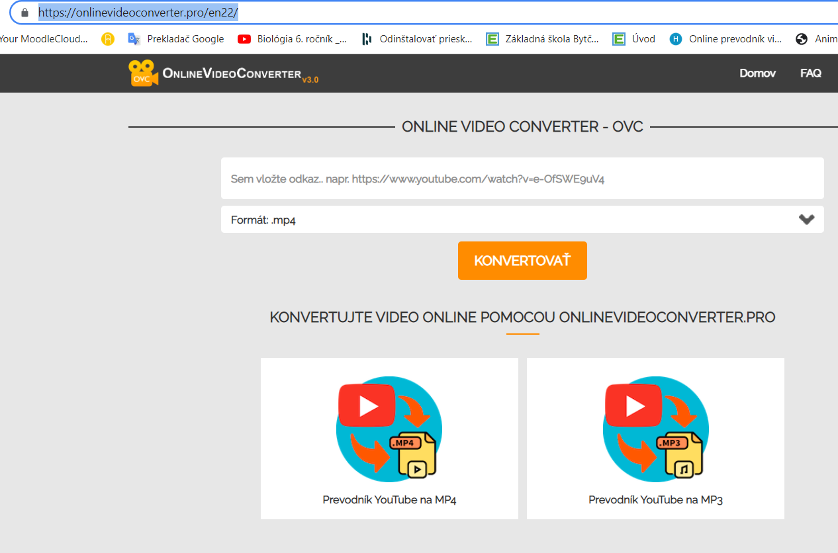The height and width of the screenshot is (553, 838).
Task: Open the Formát: .mp4 dropdown
Action: [522, 220]
